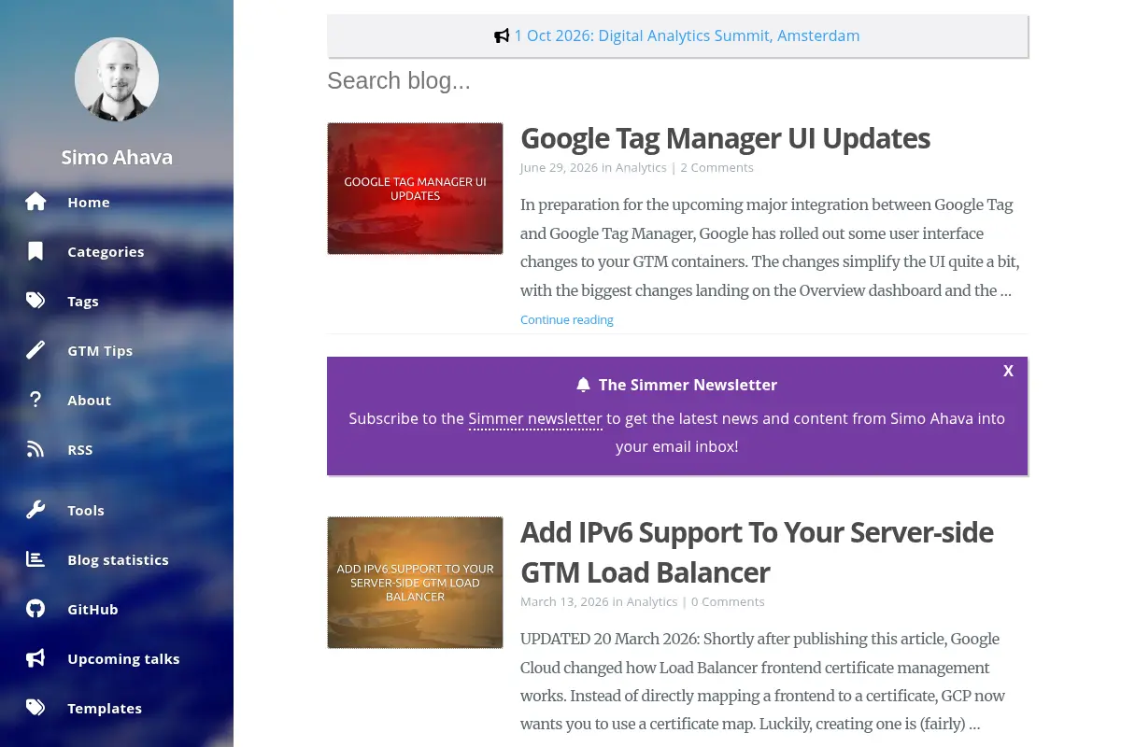Click the March 13, 2026 date text

[x=564, y=601]
